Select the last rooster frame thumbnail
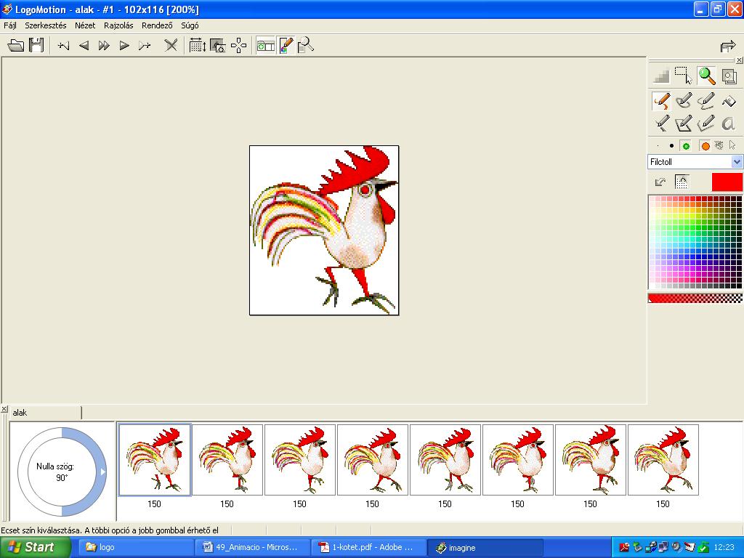The height and width of the screenshot is (558, 744). (x=663, y=460)
